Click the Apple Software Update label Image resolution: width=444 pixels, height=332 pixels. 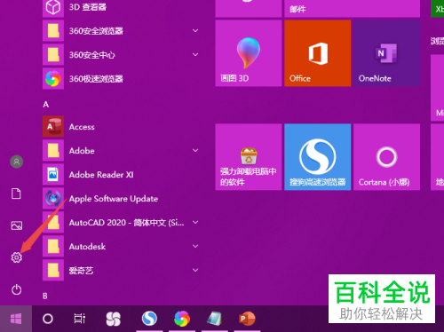(114, 199)
